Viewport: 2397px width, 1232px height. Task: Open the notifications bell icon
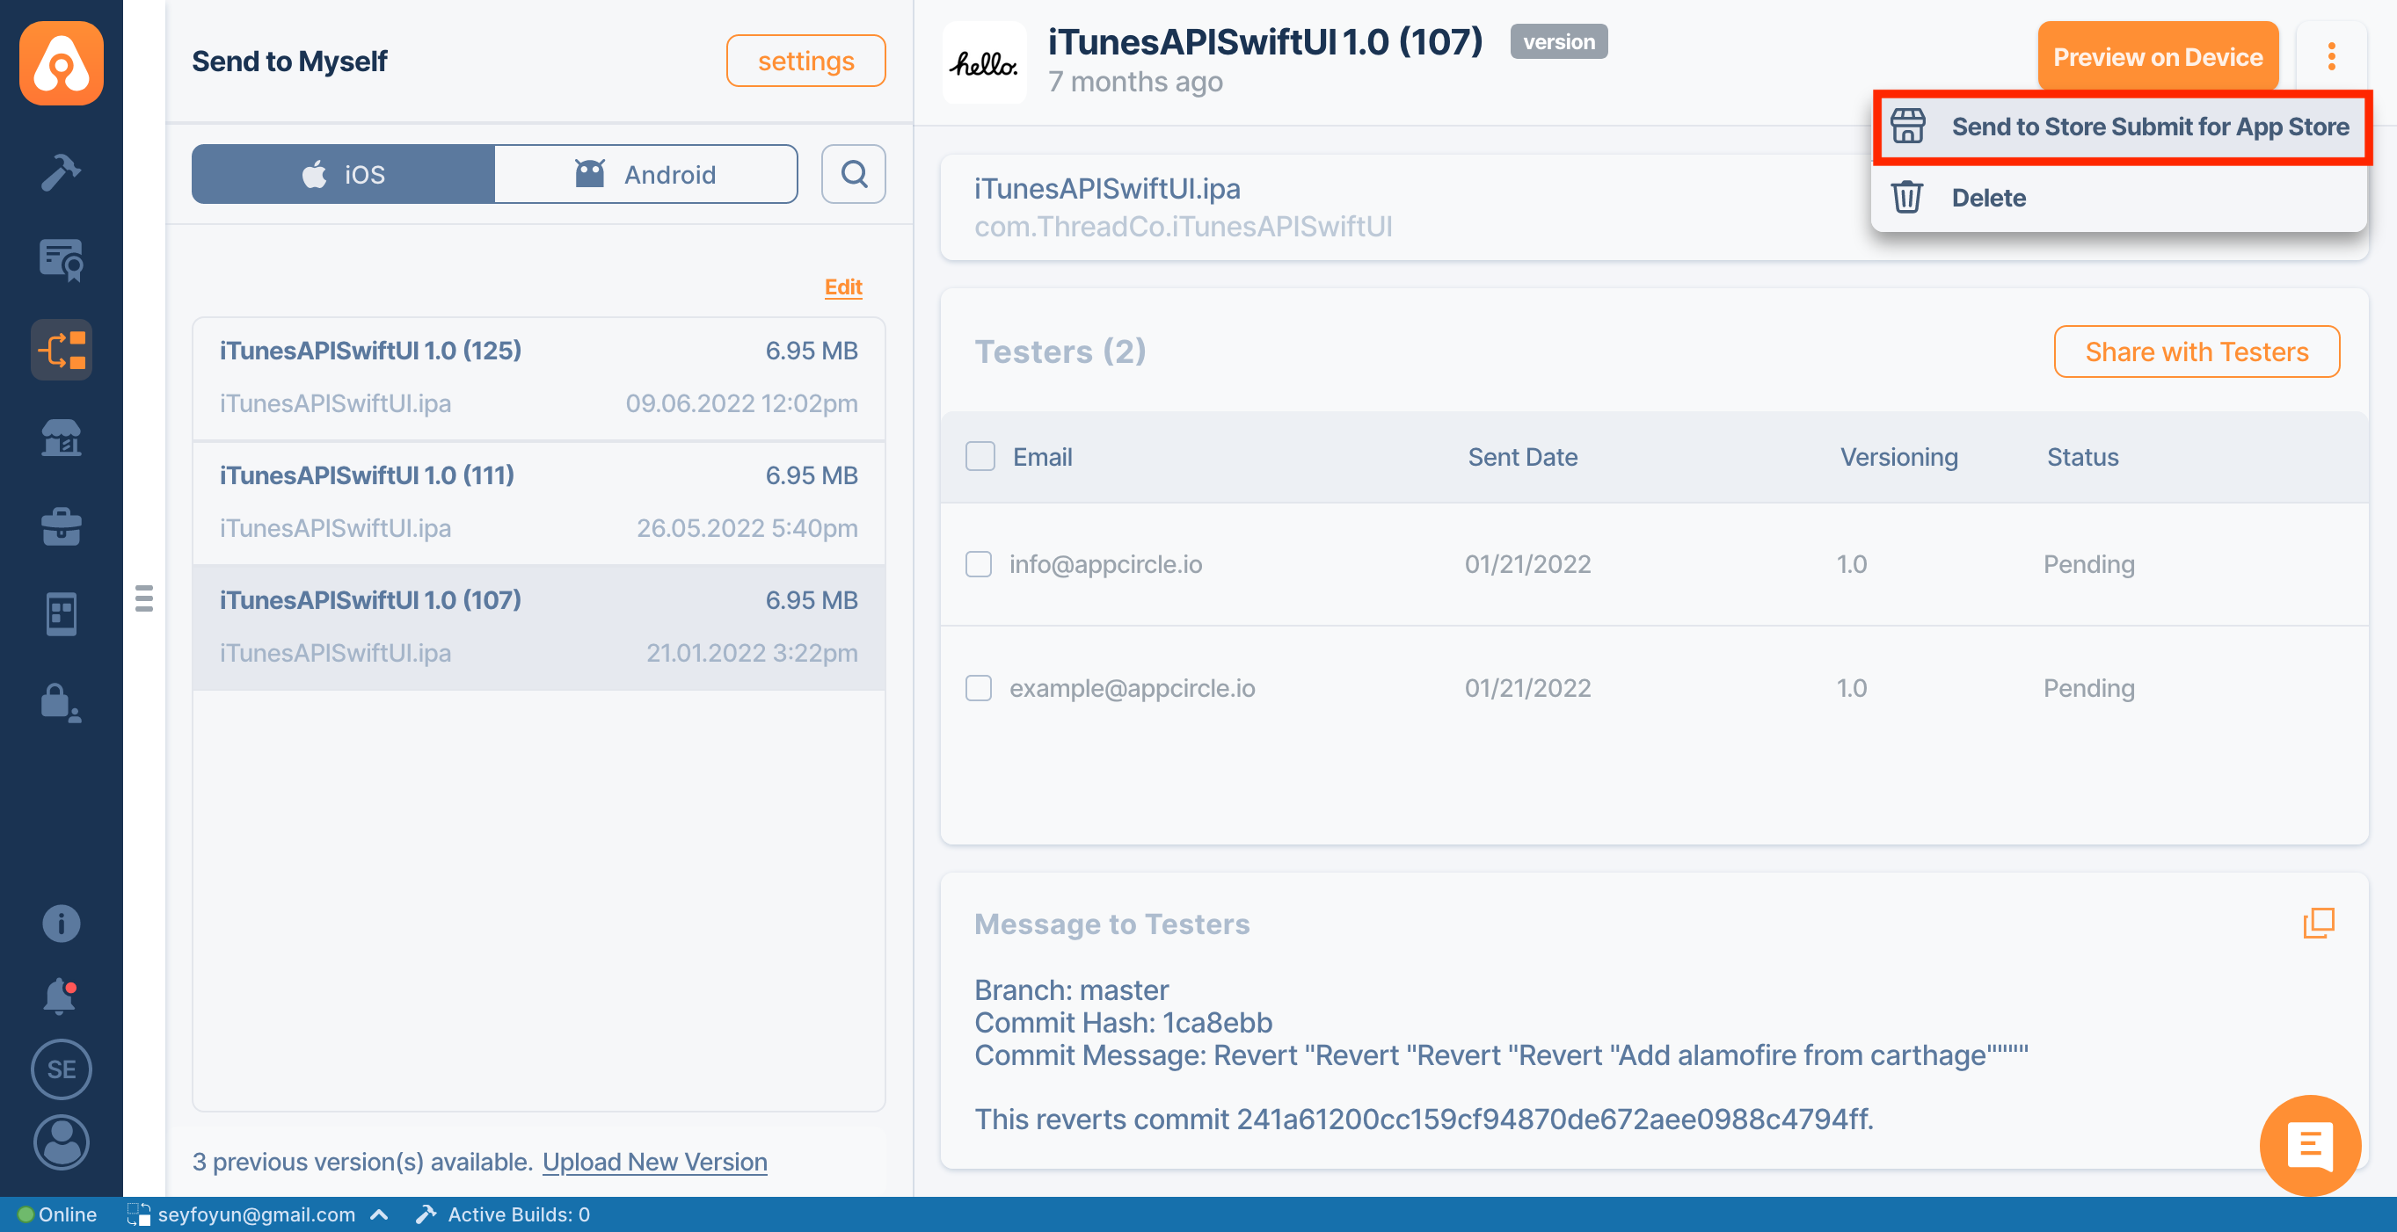click(61, 996)
